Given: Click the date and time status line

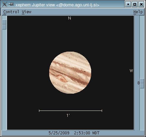Looking at the screenshot, I should pyautogui.click(x=74, y=133).
